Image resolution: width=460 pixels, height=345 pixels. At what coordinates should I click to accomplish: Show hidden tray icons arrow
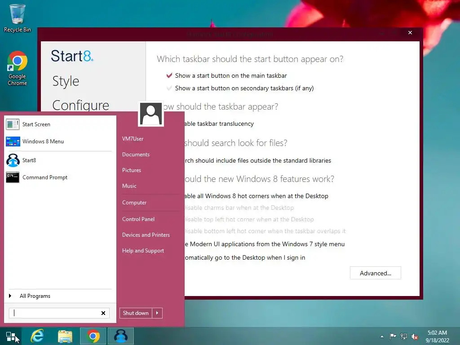[x=382, y=336]
